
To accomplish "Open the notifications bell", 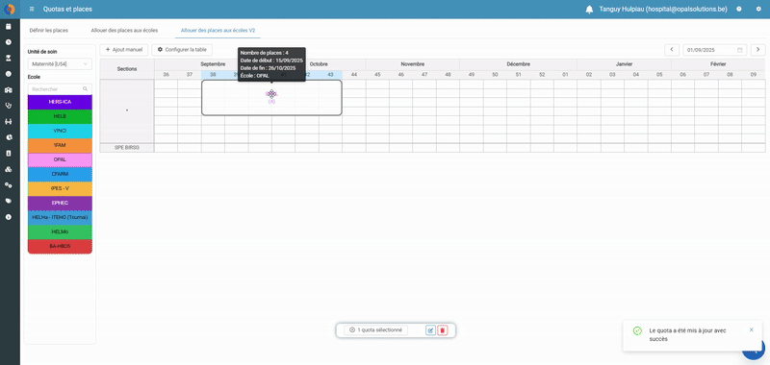I will coord(589,10).
